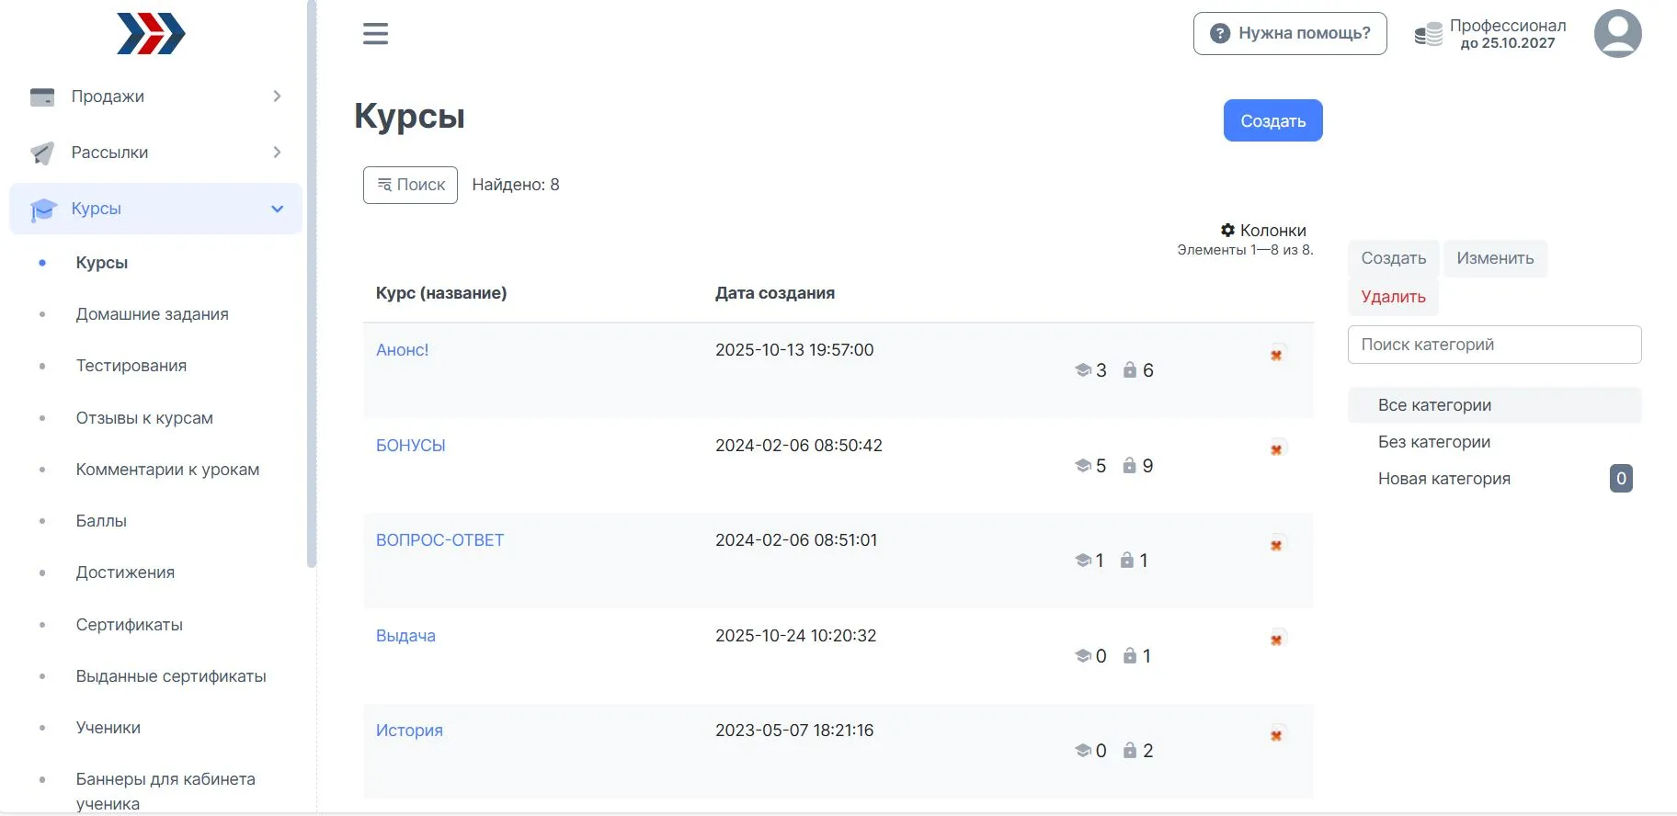Go to Тестирования in sidebar
The height and width of the screenshot is (816, 1677).
coord(131,366)
